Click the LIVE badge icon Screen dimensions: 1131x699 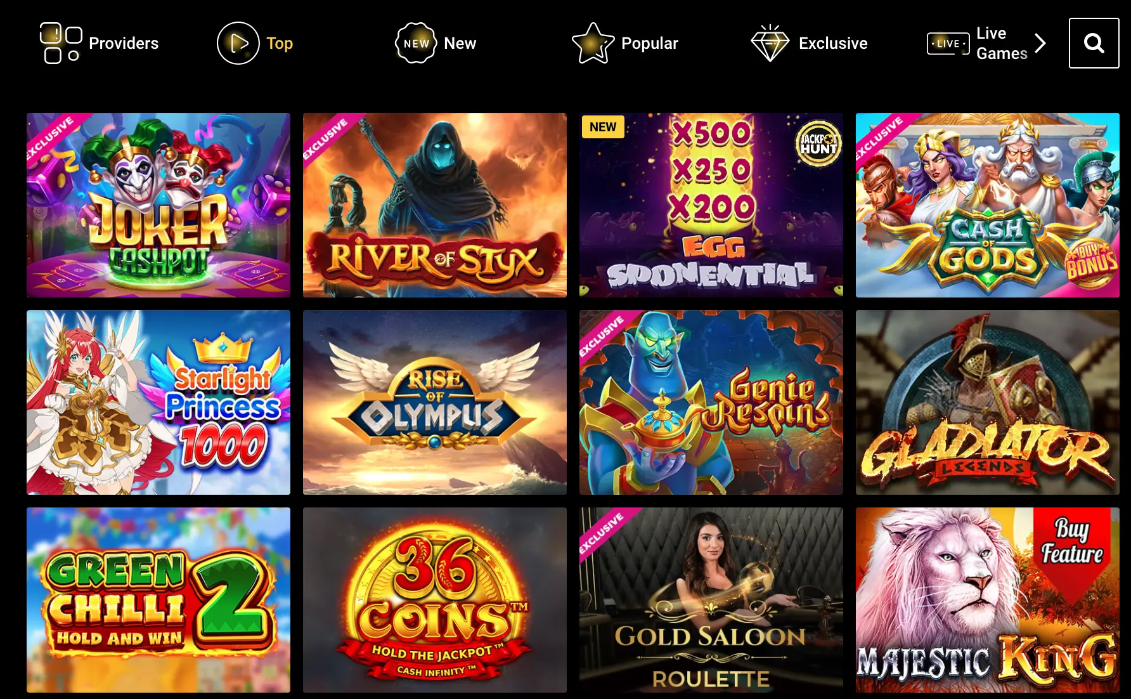[x=948, y=44]
